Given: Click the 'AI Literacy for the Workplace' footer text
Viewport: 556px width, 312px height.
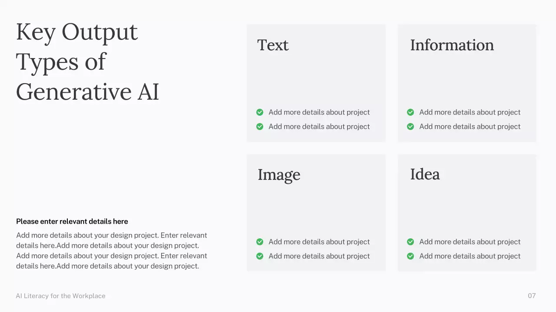Looking at the screenshot, I should (x=61, y=296).
